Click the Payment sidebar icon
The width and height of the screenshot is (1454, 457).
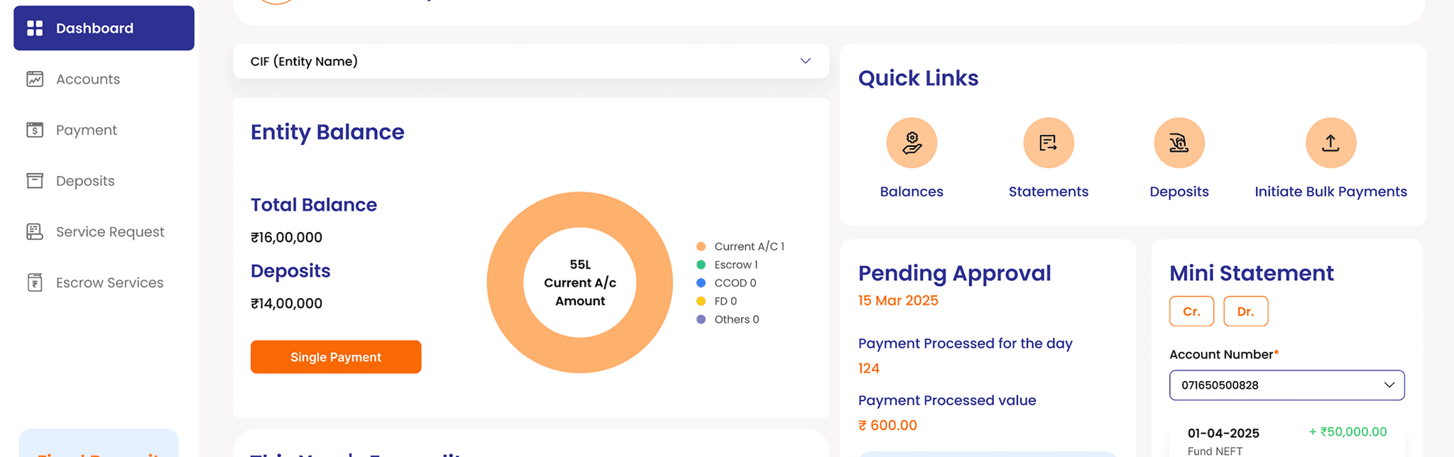point(35,130)
